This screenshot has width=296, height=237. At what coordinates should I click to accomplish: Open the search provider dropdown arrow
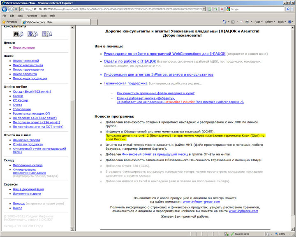(292, 9)
